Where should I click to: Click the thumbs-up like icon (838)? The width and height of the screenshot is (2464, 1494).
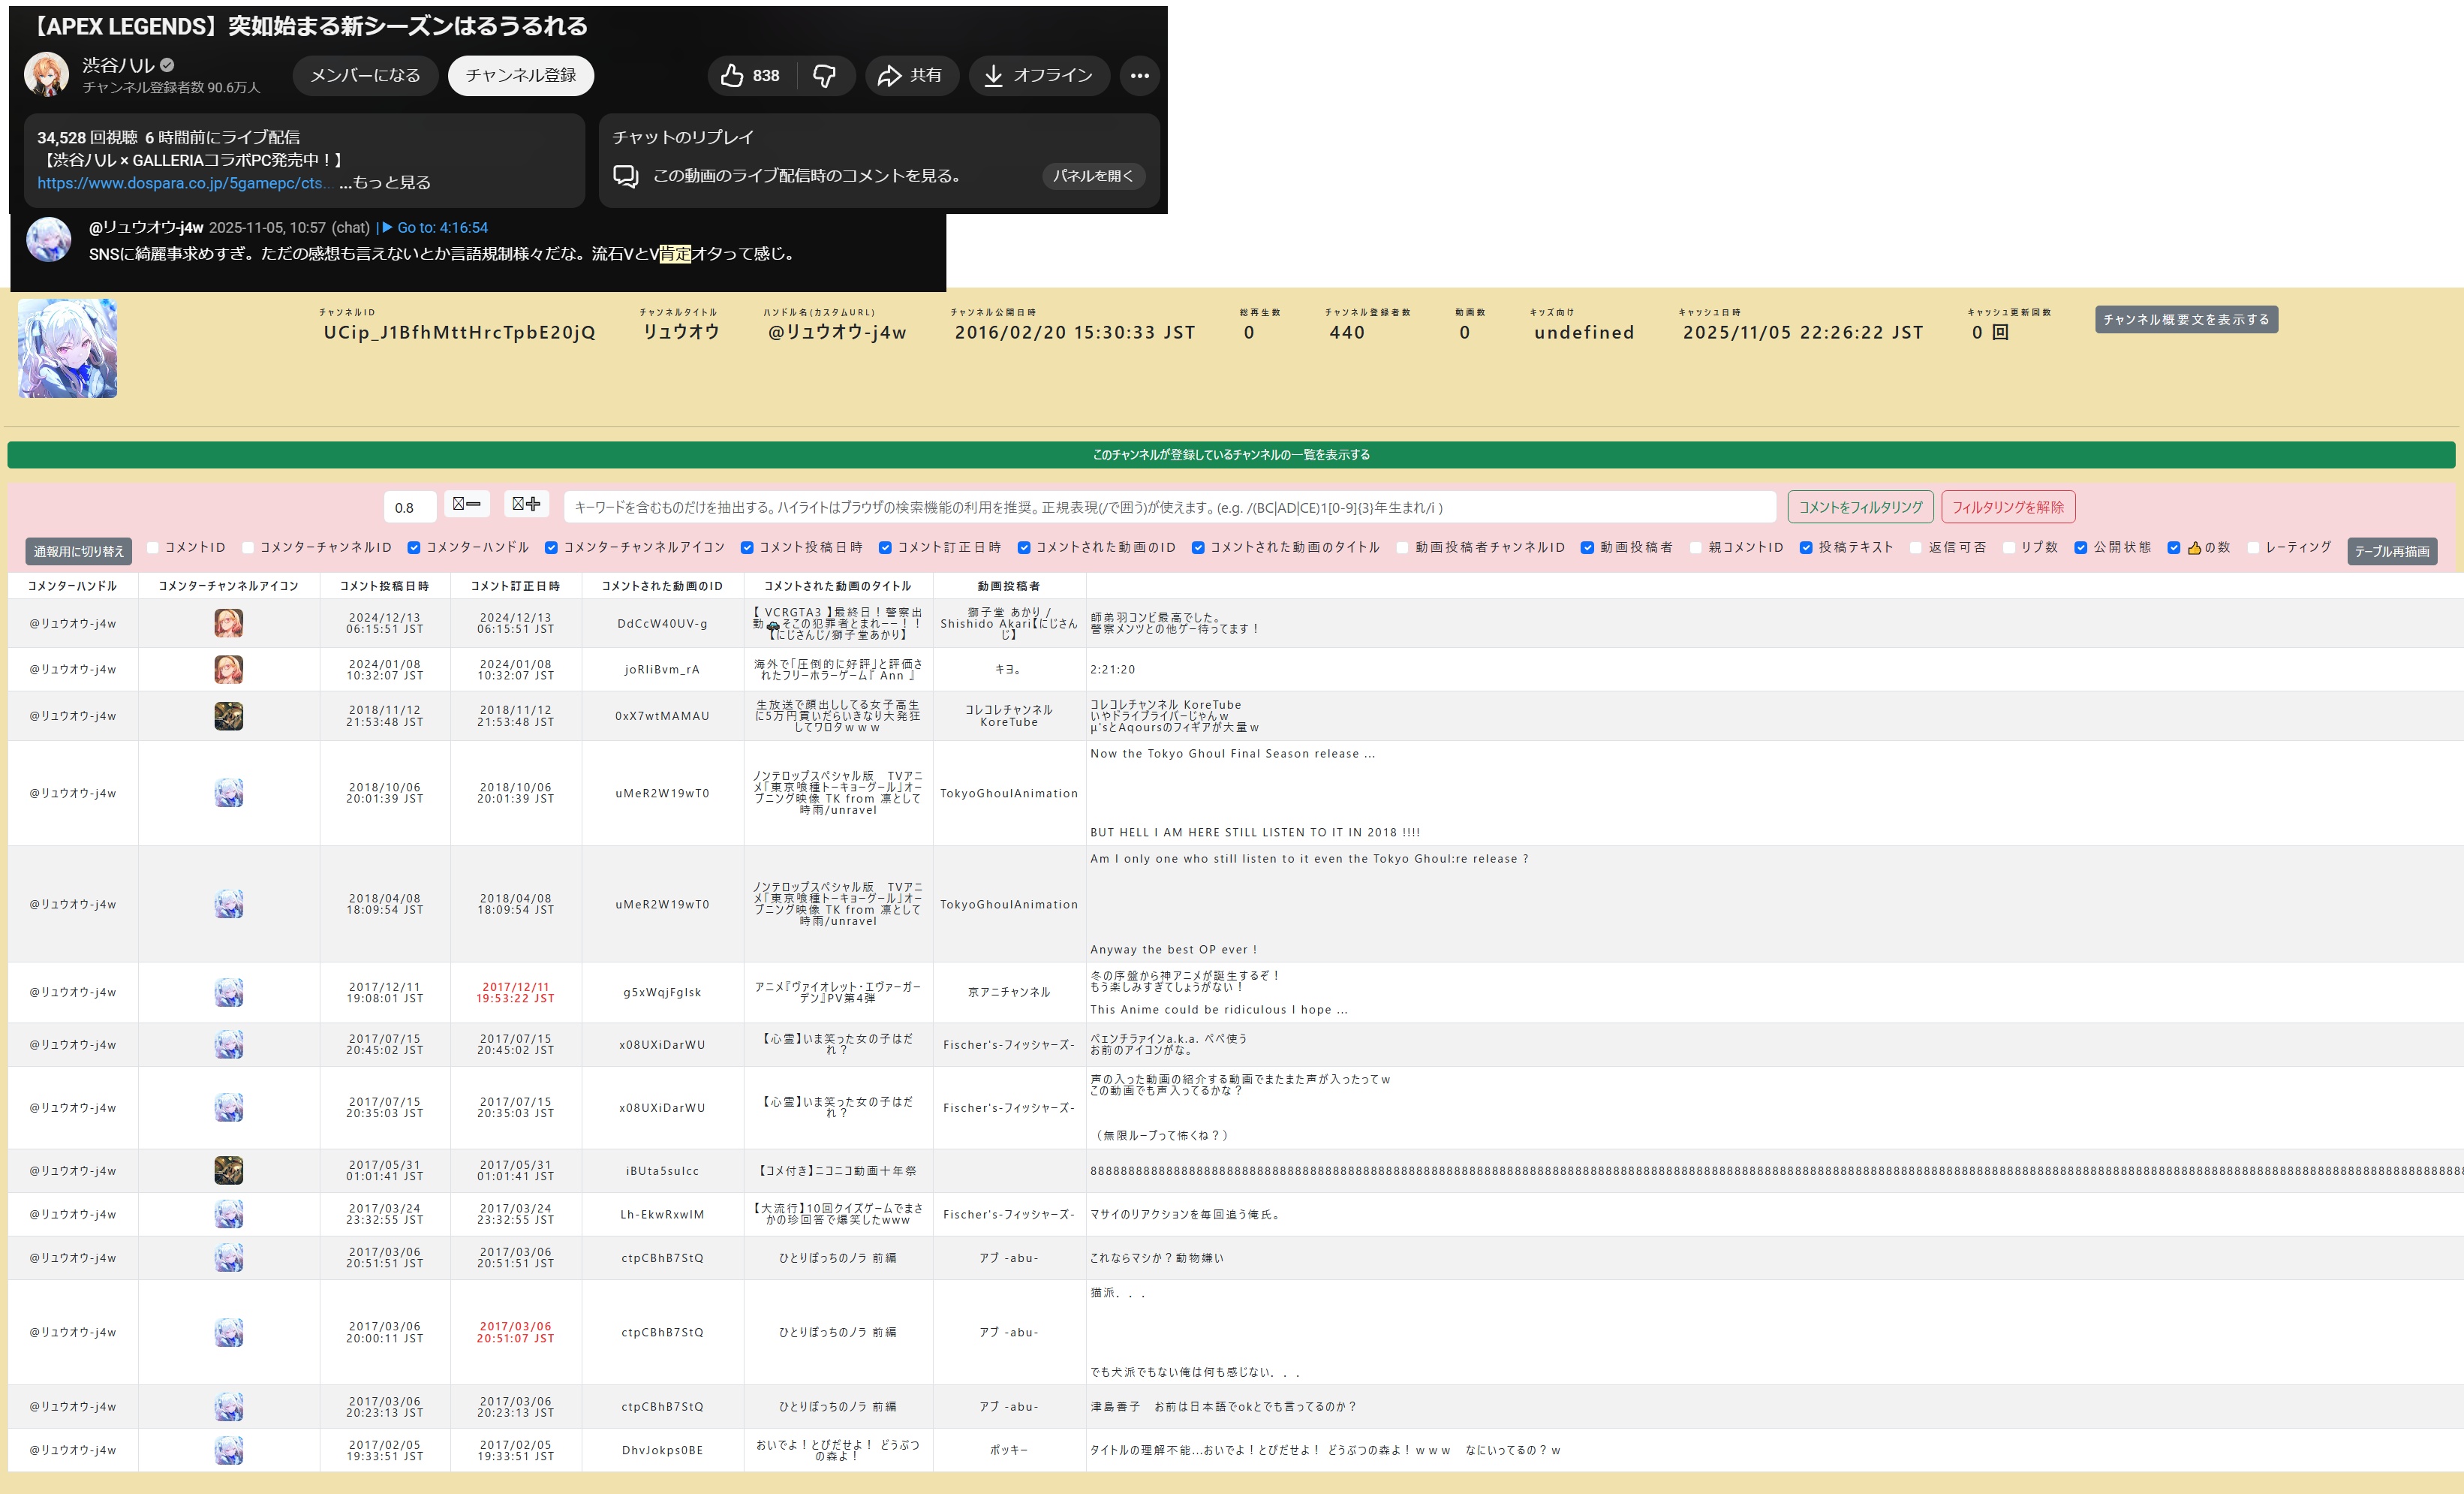click(x=732, y=76)
